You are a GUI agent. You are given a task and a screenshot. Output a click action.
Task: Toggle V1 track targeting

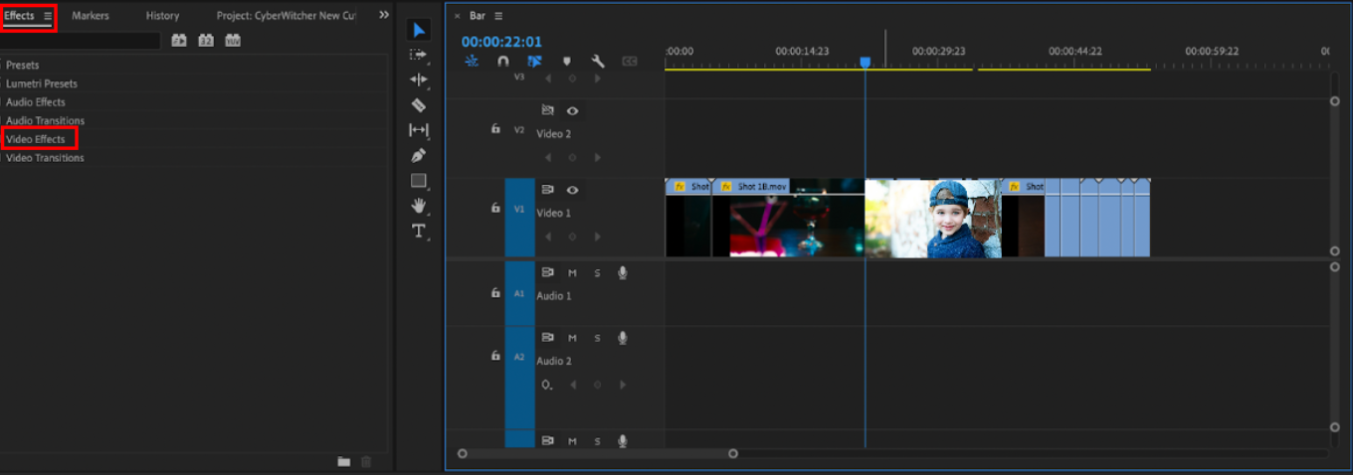click(x=519, y=218)
